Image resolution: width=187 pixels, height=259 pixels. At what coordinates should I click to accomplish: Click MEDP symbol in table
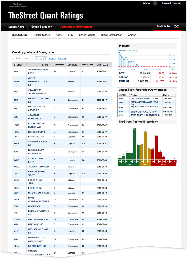16,231
